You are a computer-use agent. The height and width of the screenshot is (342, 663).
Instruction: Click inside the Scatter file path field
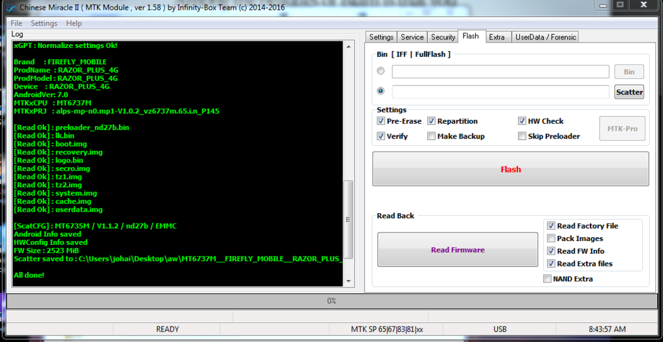[x=500, y=92]
